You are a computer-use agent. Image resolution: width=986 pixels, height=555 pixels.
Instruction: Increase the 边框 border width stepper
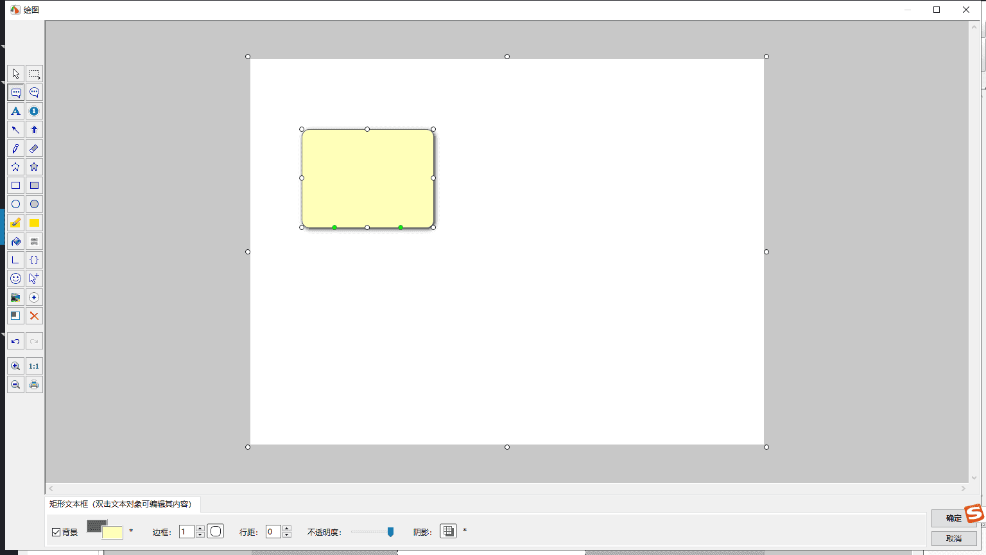(200, 528)
